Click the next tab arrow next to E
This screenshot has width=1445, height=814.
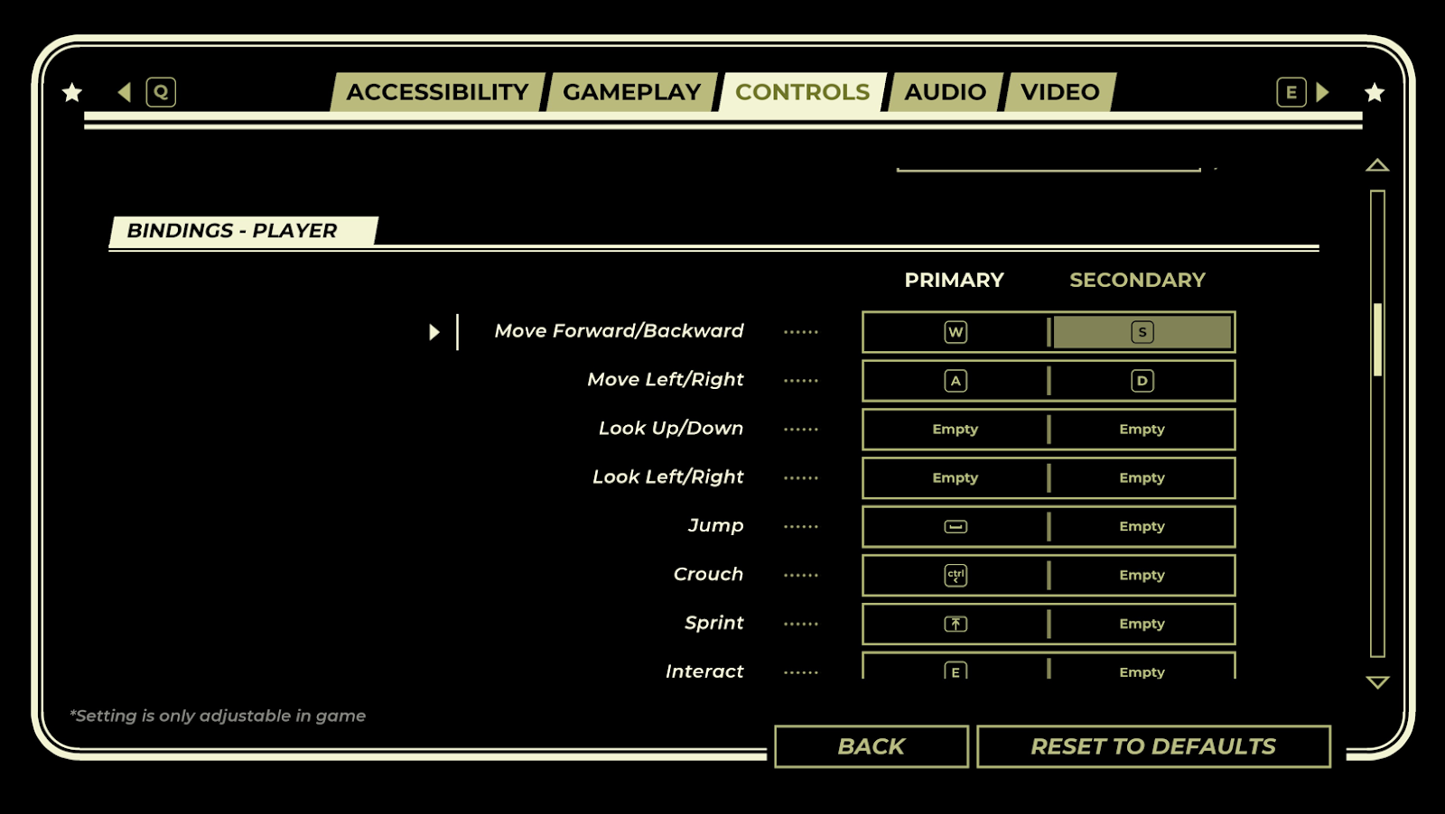(1323, 92)
